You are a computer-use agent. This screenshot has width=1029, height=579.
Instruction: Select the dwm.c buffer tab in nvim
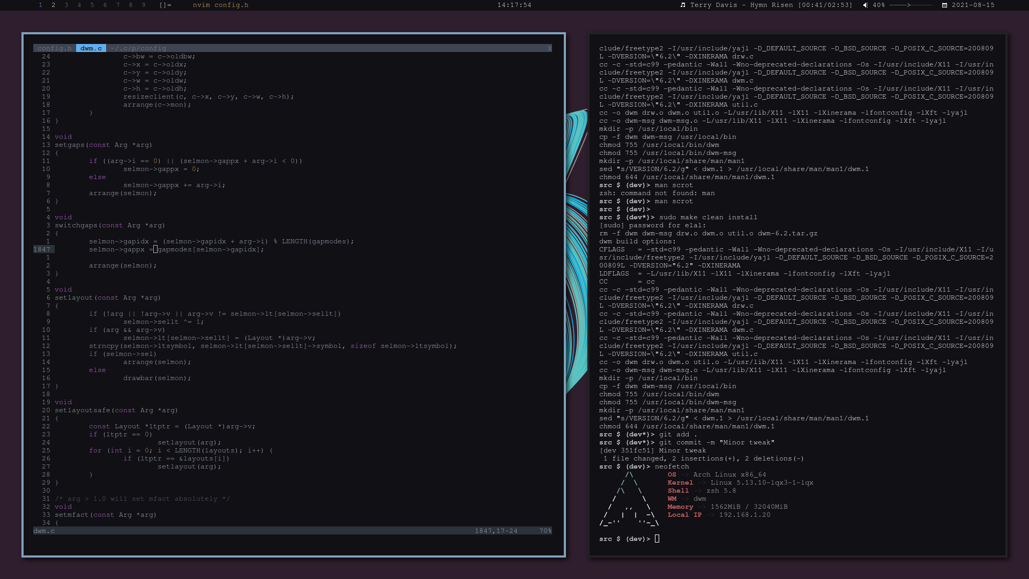(91, 48)
